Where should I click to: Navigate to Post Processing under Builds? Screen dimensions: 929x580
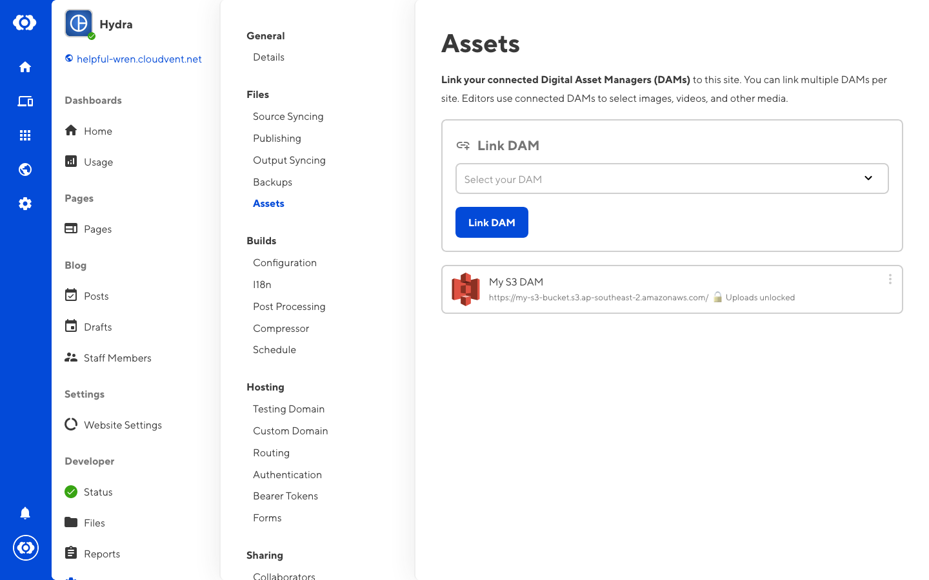tap(289, 307)
